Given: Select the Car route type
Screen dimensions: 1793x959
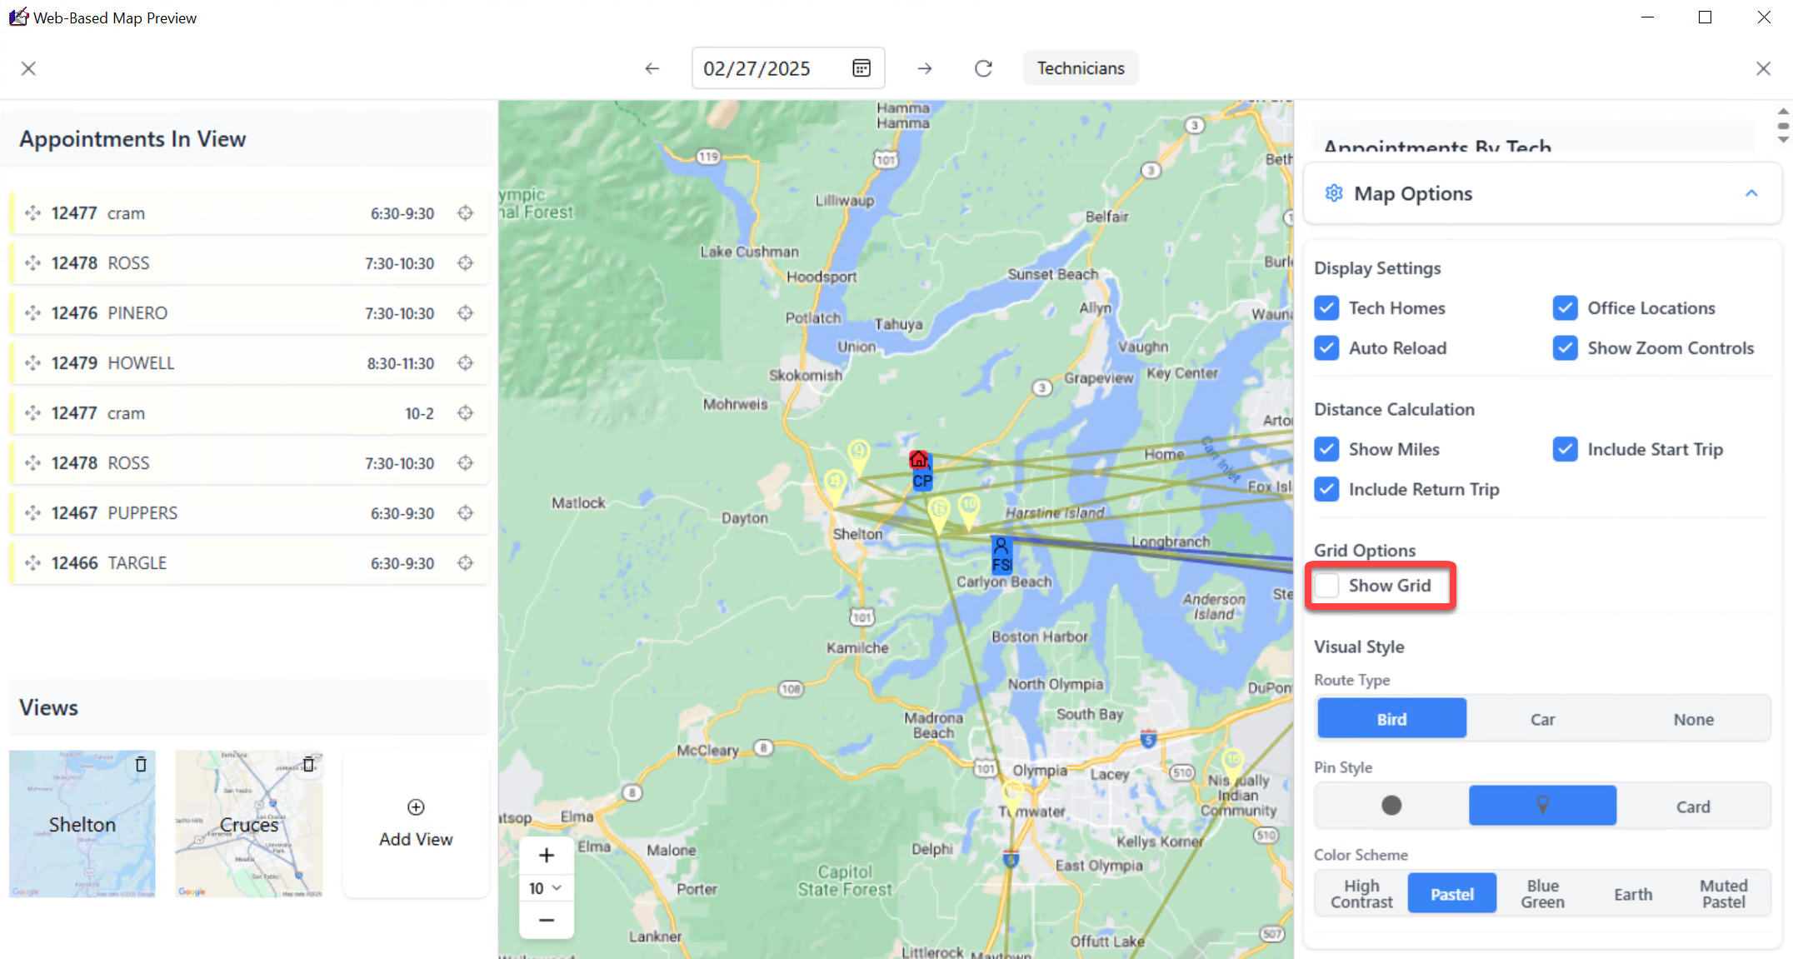Looking at the screenshot, I should (1542, 719).
